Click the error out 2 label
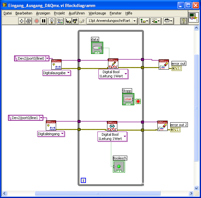The width and height of the screenshot is (201, 198). click(179, 125)
